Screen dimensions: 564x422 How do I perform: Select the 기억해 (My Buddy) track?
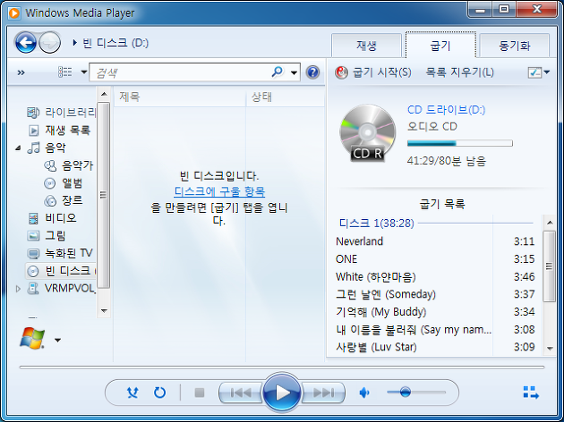(x=435, y=312)
